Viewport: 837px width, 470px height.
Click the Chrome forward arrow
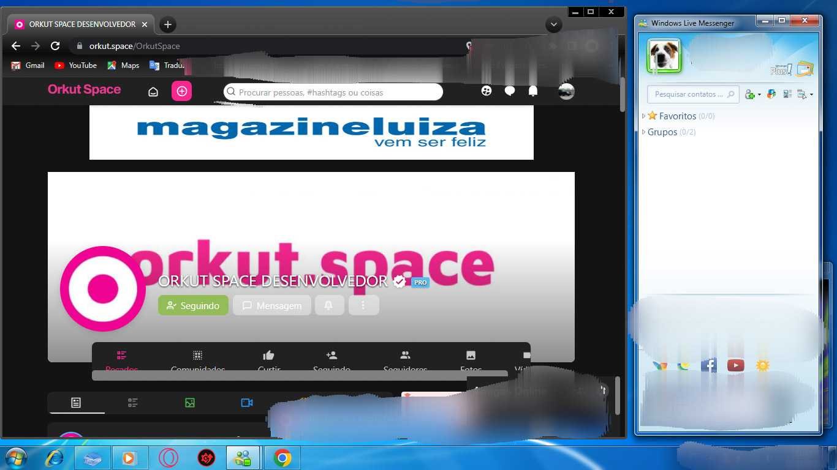[x=36, y=46]
